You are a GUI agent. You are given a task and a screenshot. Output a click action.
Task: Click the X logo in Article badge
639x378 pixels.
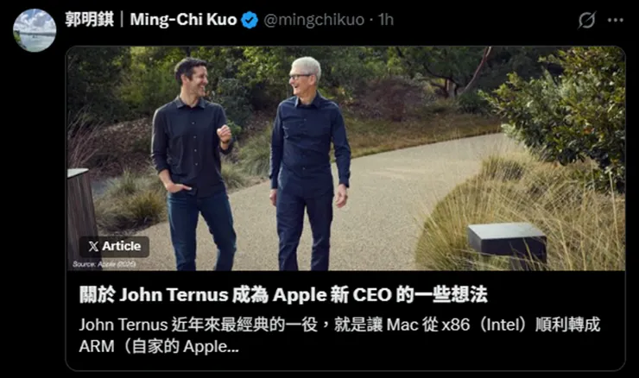coord(93,246)
